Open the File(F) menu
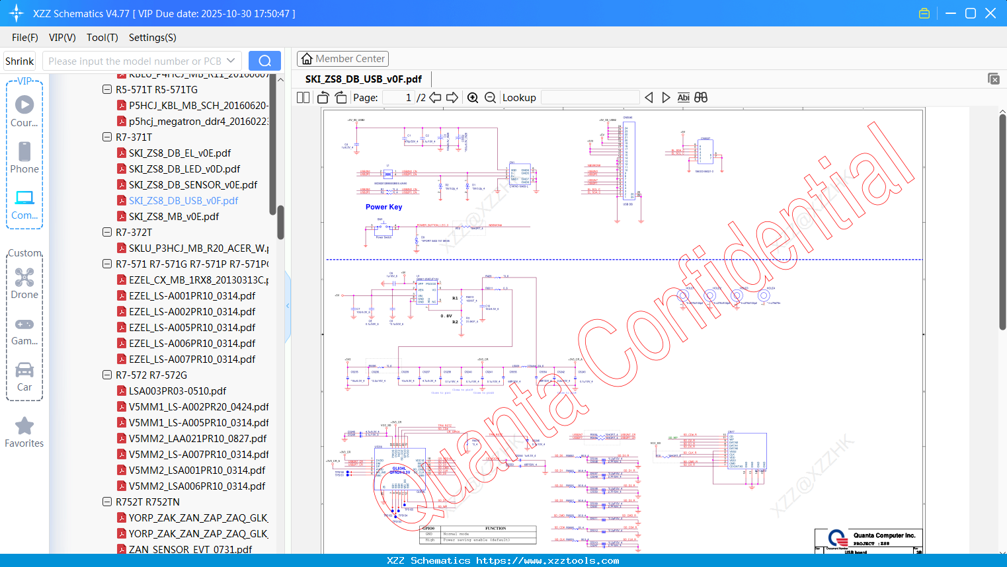The image size is (1007, 567). tap(25, 38)
